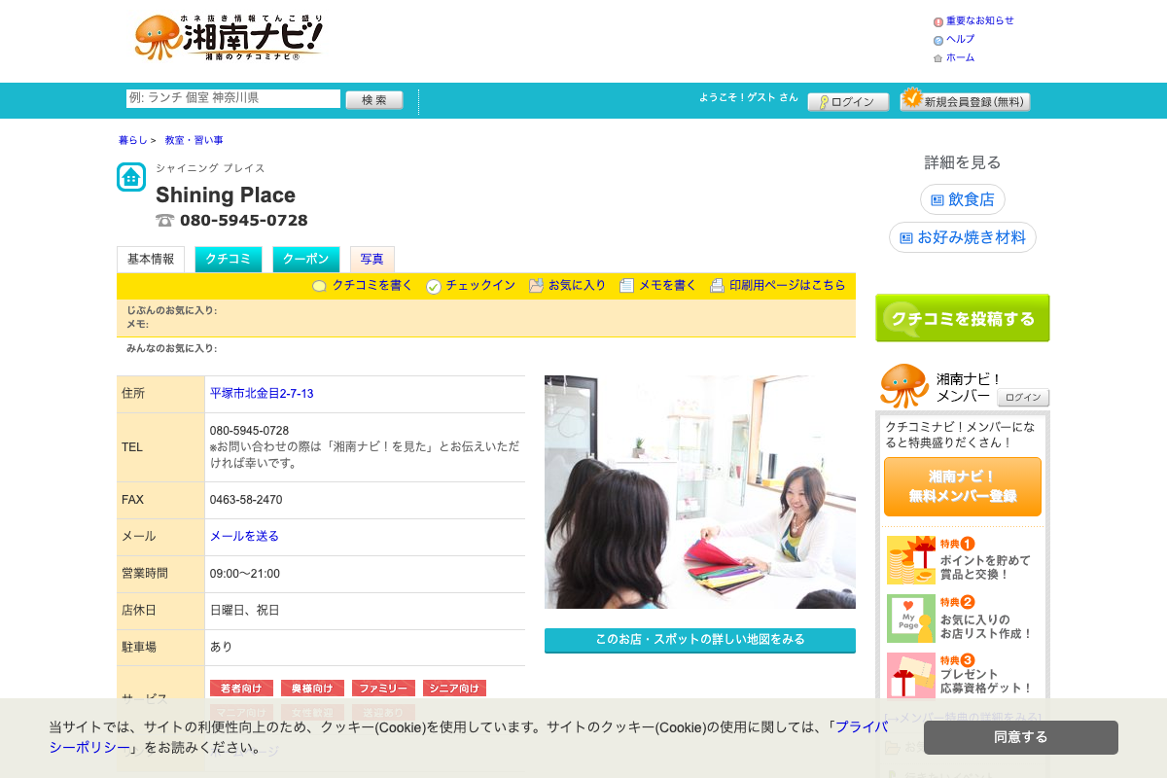Click 特典2 お気に入りのお店リスト作成 item
The image size is (1167, 778).
click(963, 619)
